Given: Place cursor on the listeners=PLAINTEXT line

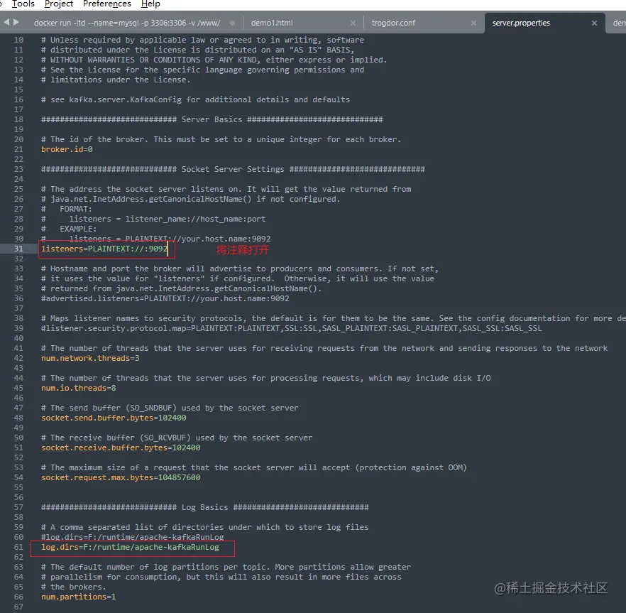Looking at the screenshot, I should [x=102, y=249].
